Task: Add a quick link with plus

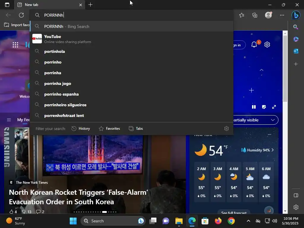Action: tap(251, 90)
